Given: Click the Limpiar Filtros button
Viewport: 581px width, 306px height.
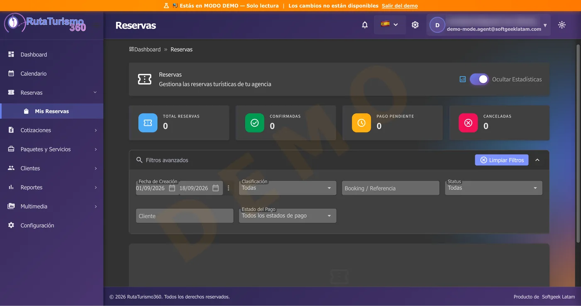Looking at the screenshot, I should (x=502, y=160).
